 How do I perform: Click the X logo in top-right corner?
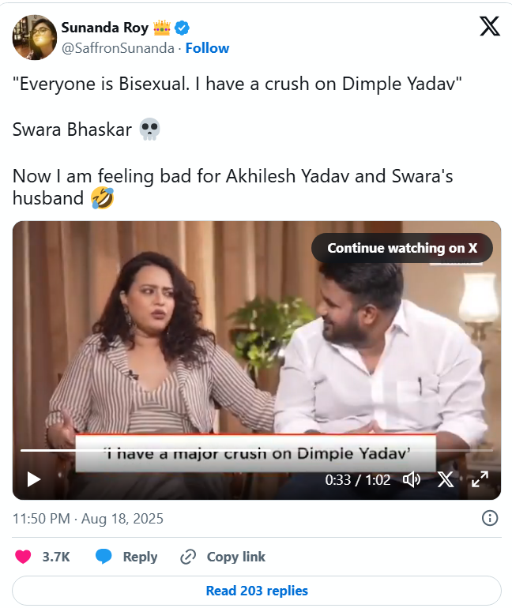(x=490, y=27)
